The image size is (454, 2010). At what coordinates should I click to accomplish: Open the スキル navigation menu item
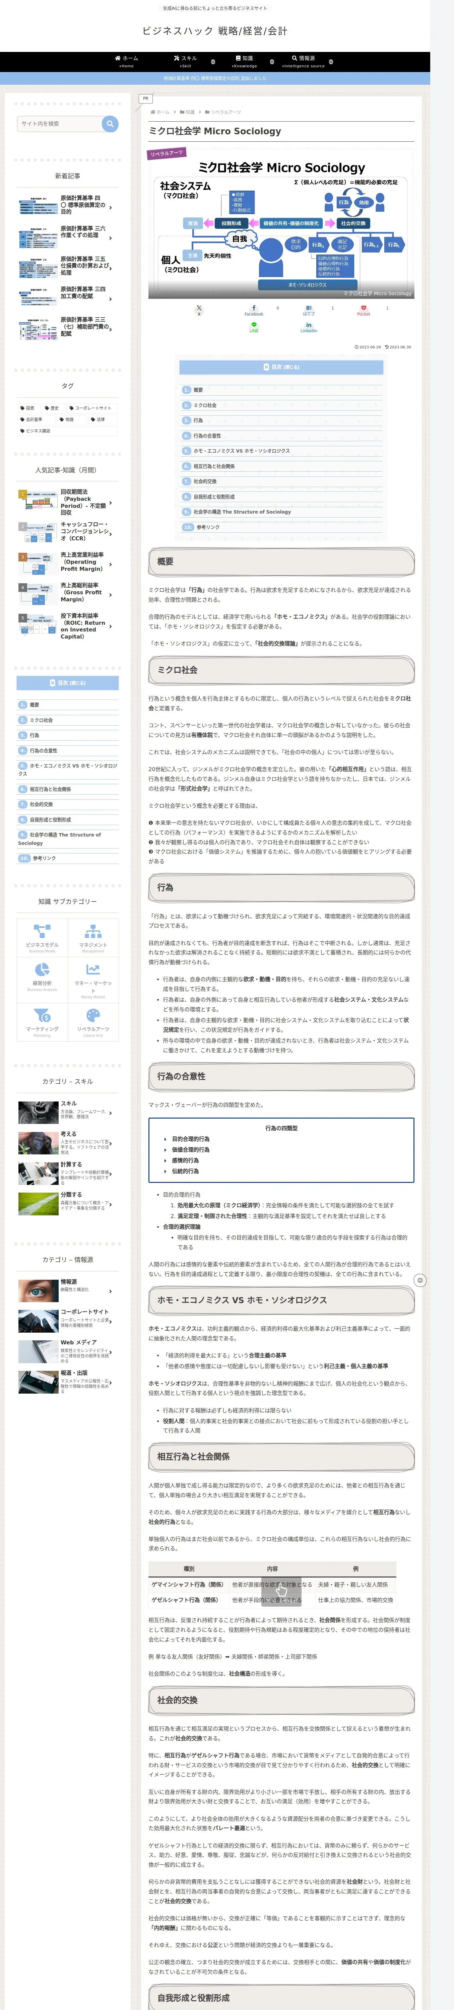186,62
